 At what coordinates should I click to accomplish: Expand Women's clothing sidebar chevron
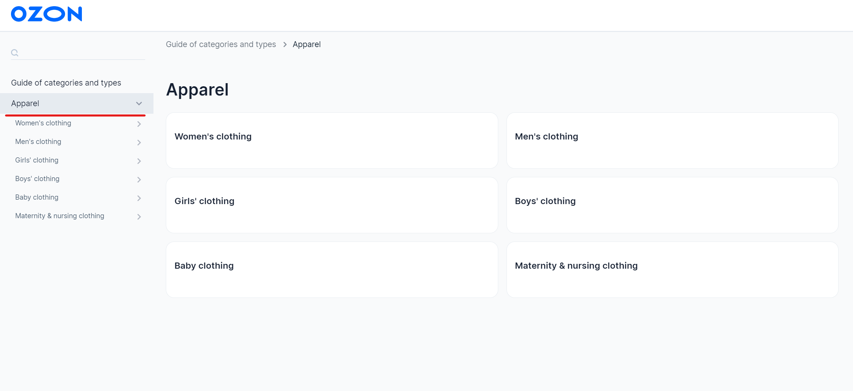pos(139,124)
